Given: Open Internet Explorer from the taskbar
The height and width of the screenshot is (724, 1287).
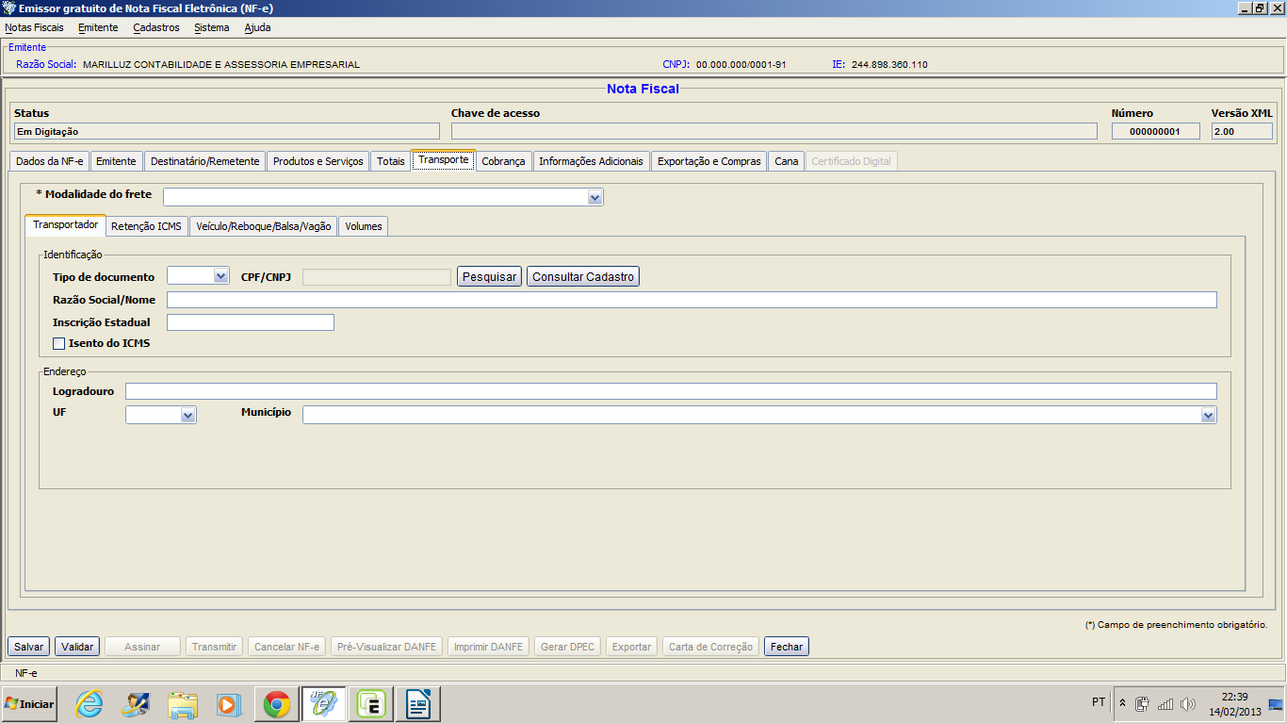Looking at the screenshot, I should pos(90,704).
